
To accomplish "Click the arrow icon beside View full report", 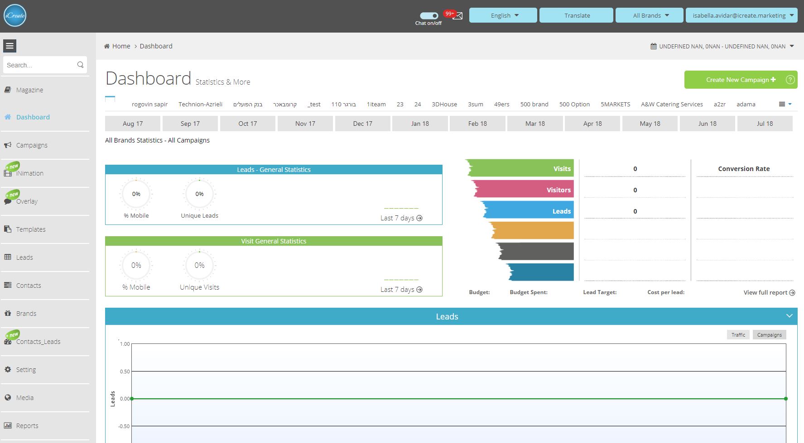I will point(792,293).
